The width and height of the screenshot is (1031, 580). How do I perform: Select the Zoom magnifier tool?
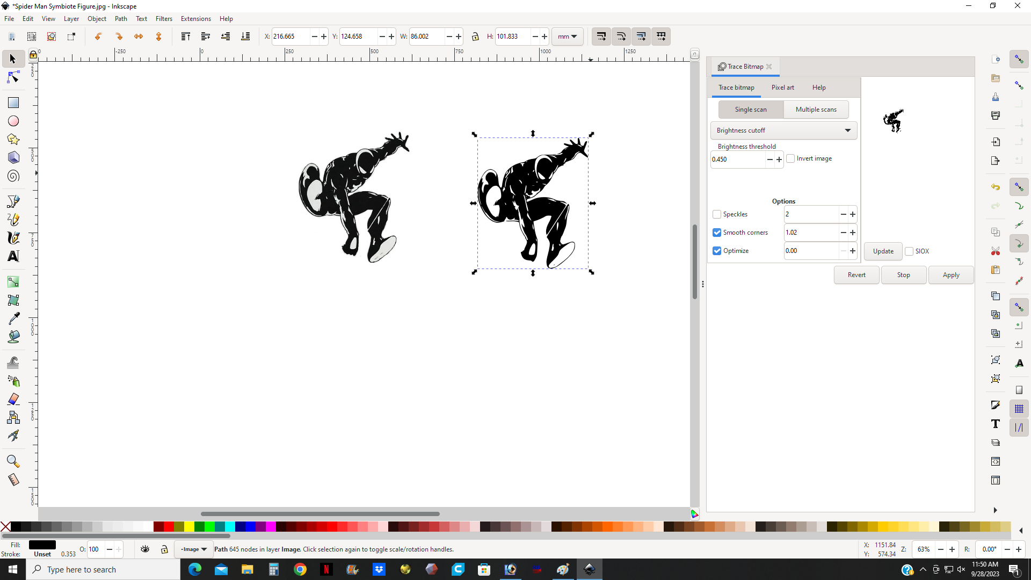pos(13,461)
